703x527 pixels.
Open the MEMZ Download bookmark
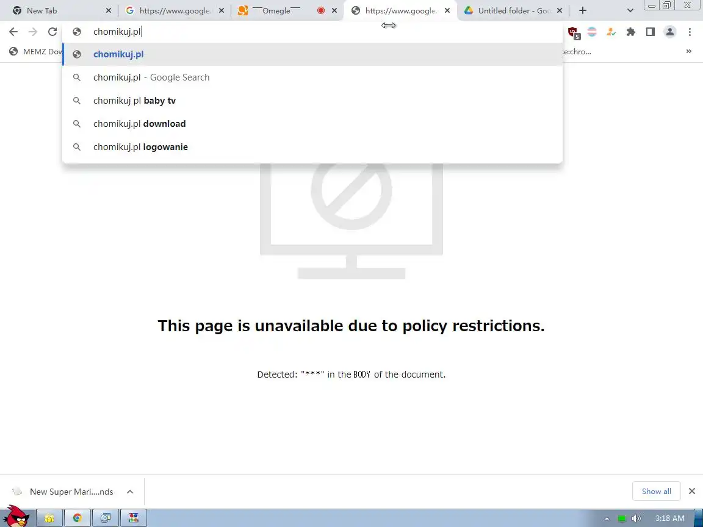pyautogui.click(x=36, y=51)
